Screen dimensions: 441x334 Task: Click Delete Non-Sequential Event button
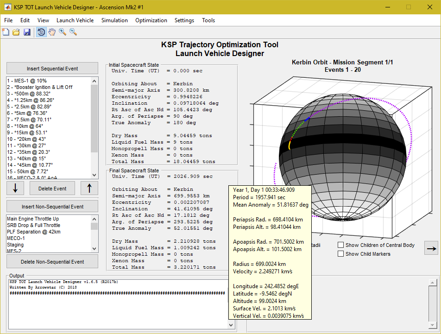52,261
